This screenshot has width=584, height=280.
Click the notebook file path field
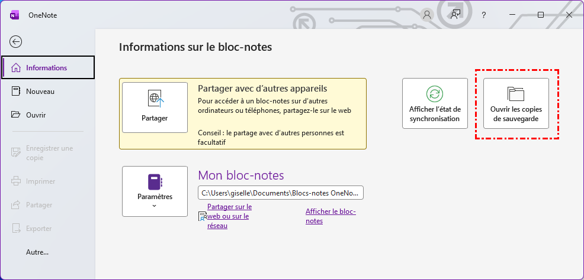280,193
